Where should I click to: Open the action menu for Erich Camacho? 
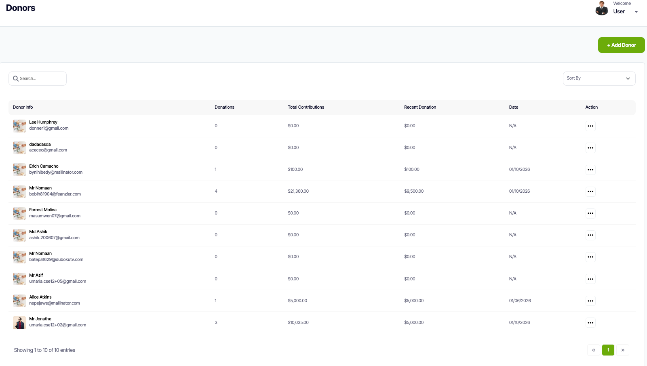click(x=590, y=170)
